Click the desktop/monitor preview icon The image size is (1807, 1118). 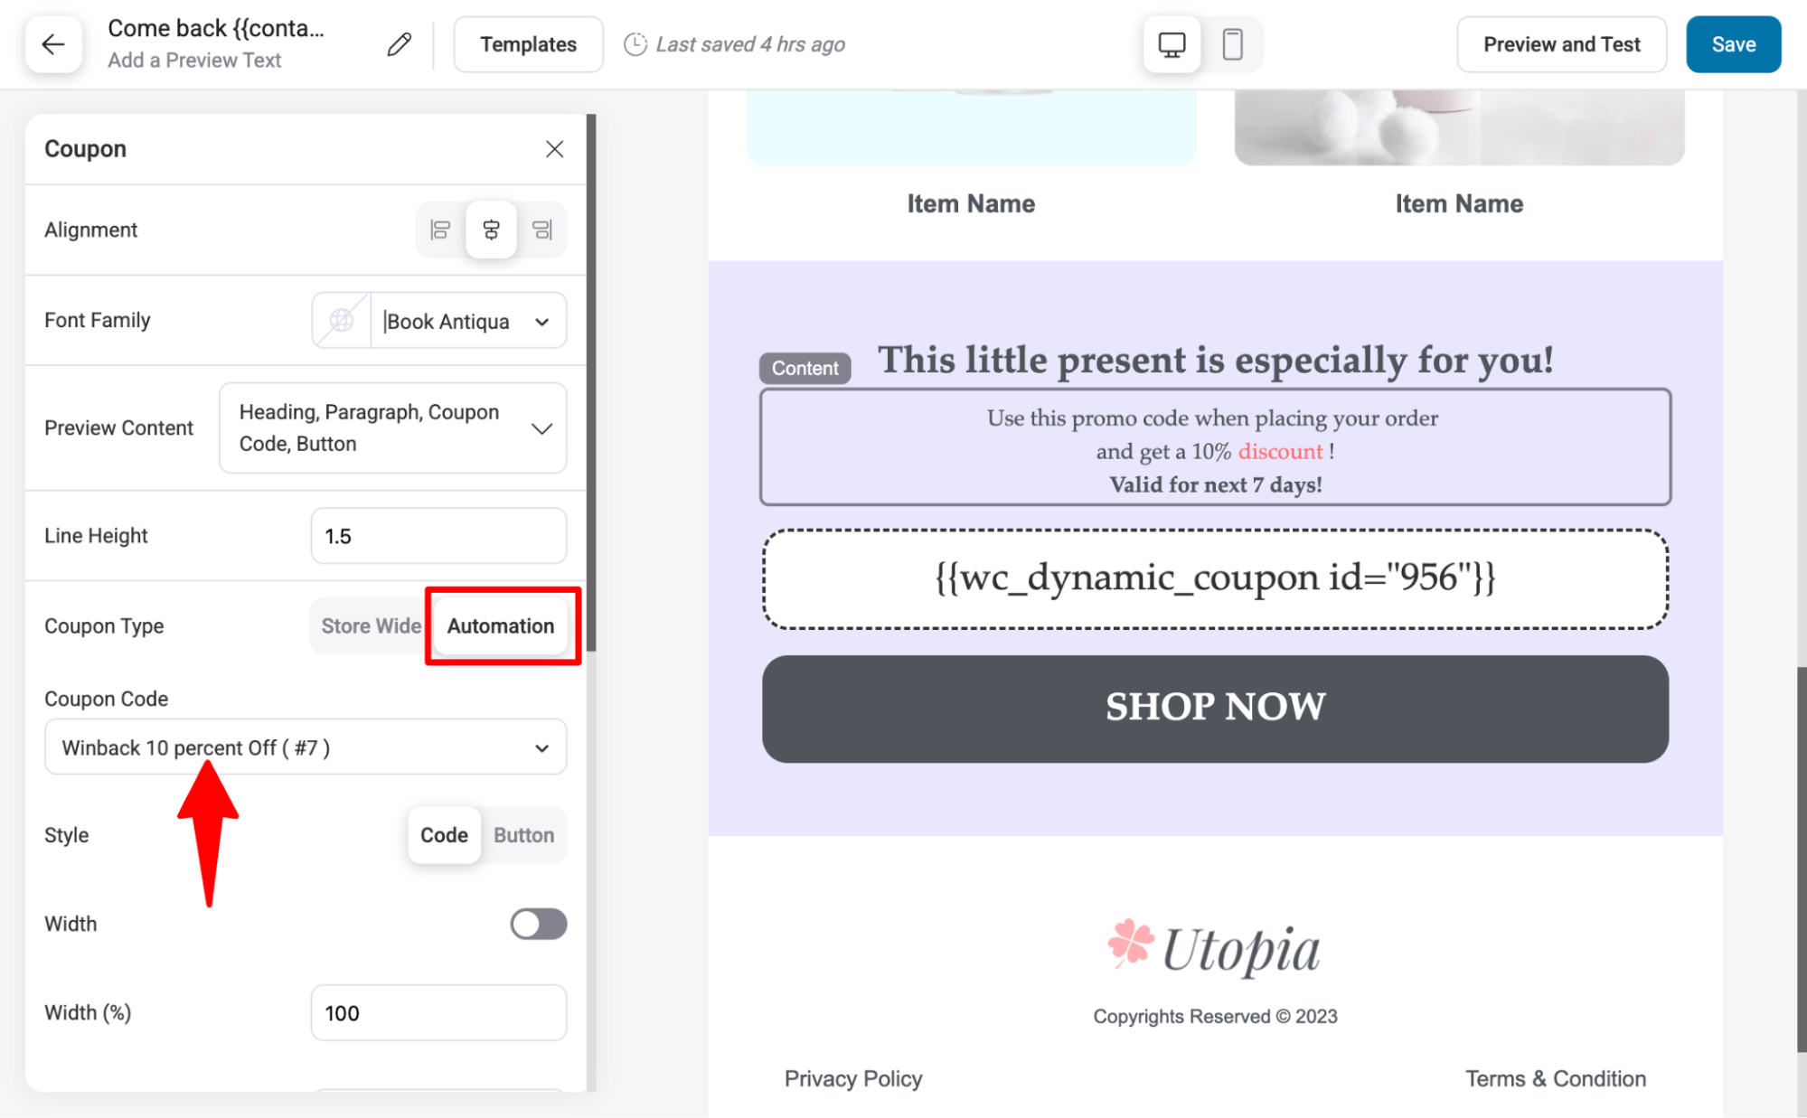(1171, 44)
